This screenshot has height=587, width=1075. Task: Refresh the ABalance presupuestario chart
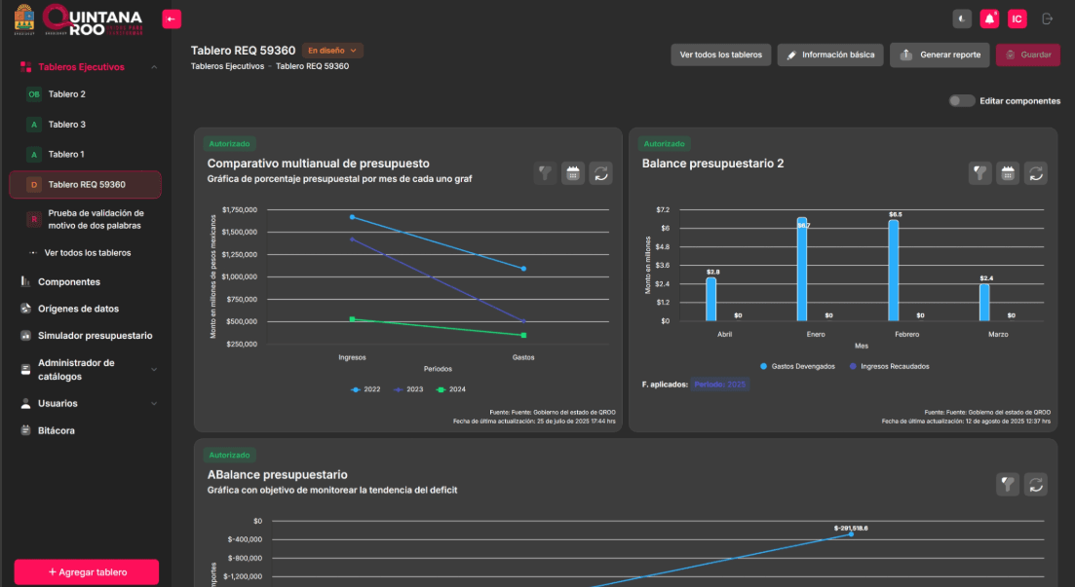tap(1035, 484)
